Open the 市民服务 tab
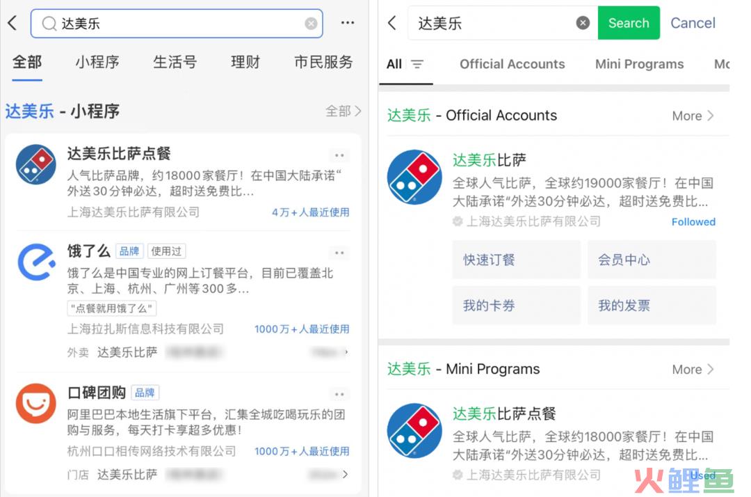This screenshot has height=497, width=751. pos(323,62)
